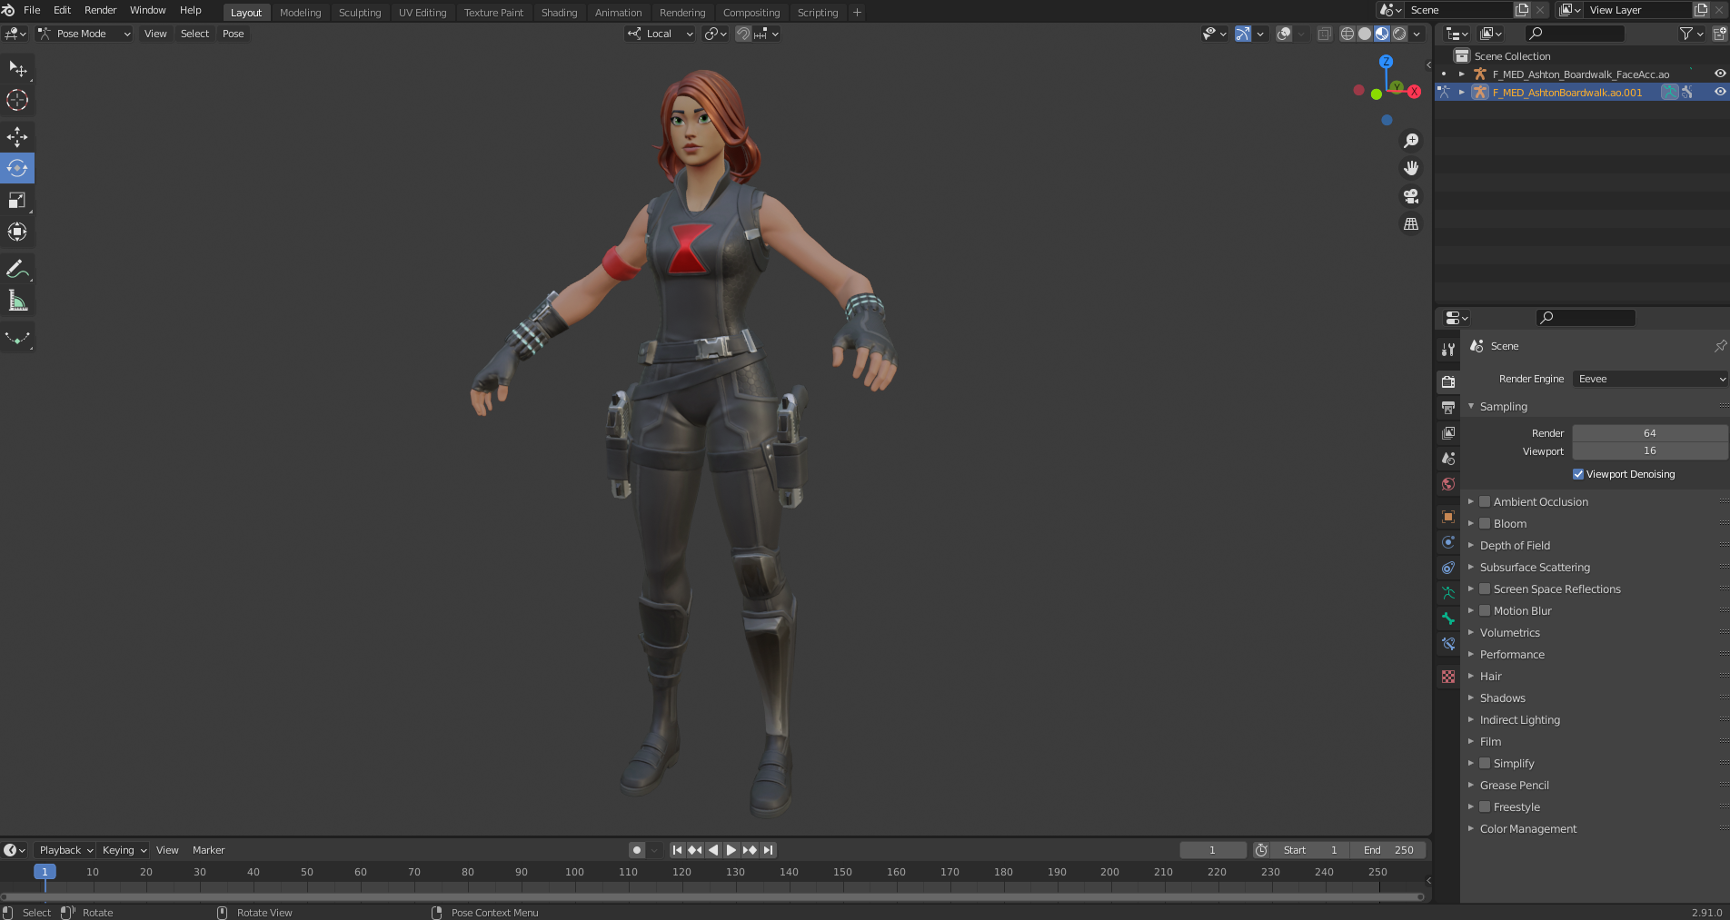Open the Scene properties tab

1448,459
